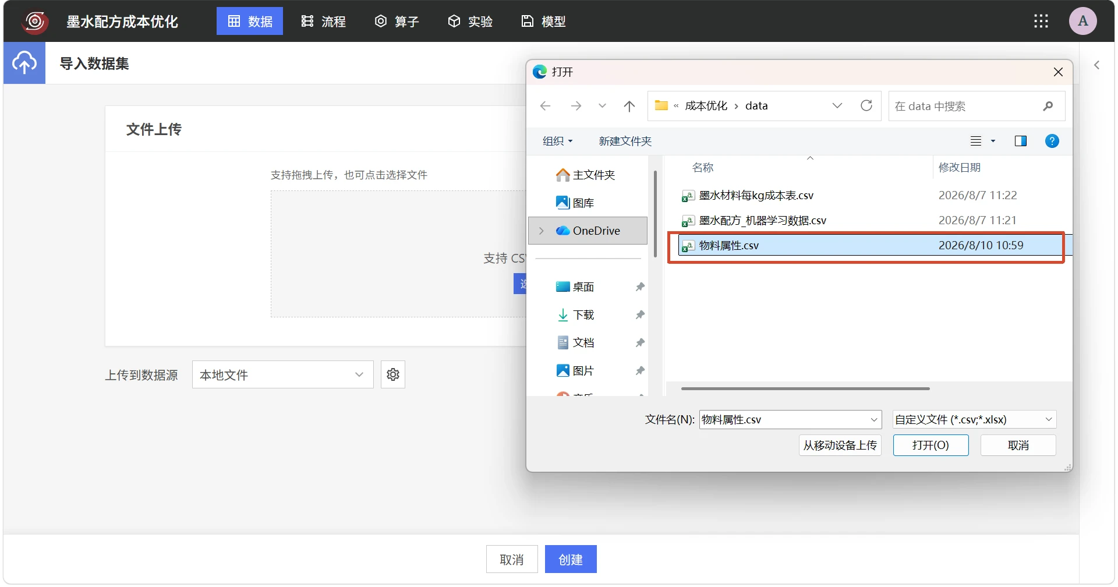The height and width of the screenshot is (587, 1118).
Task: Toggle the preview pane icon
Action: click(x=1021, y=141)
